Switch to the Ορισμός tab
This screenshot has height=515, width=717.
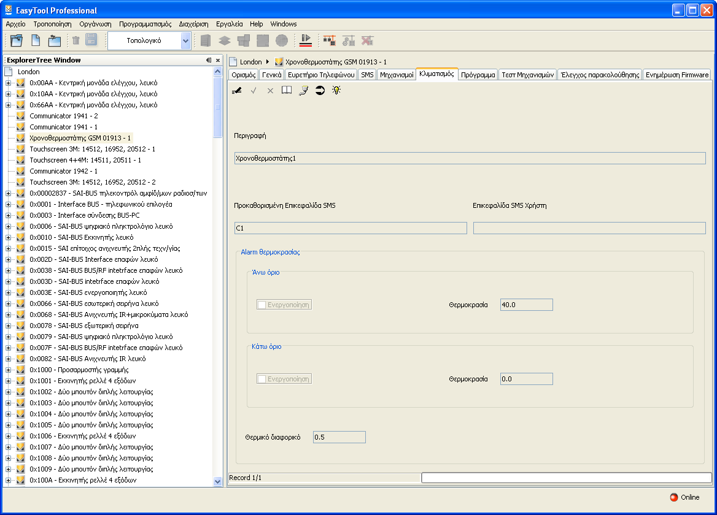(x=243, y=75)
